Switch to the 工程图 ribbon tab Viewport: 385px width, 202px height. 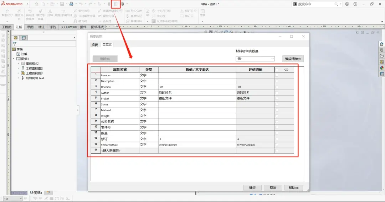[x=7, y=27]
